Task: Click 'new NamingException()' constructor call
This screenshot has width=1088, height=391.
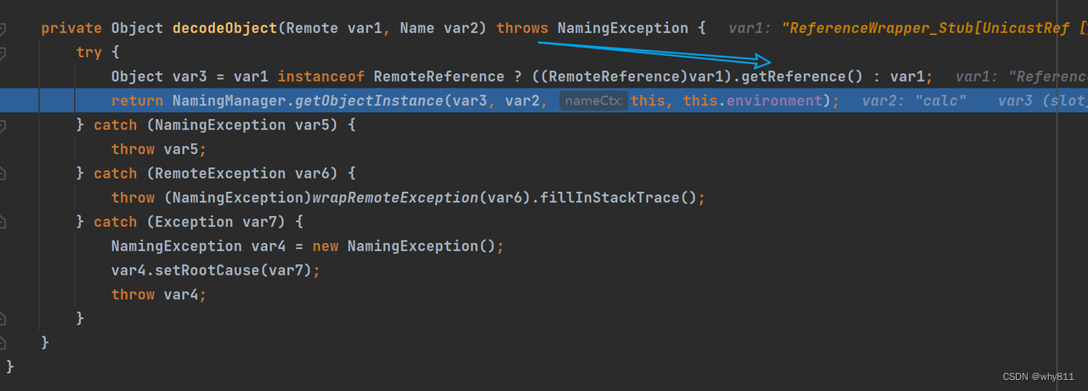Action: pos(404,246)
